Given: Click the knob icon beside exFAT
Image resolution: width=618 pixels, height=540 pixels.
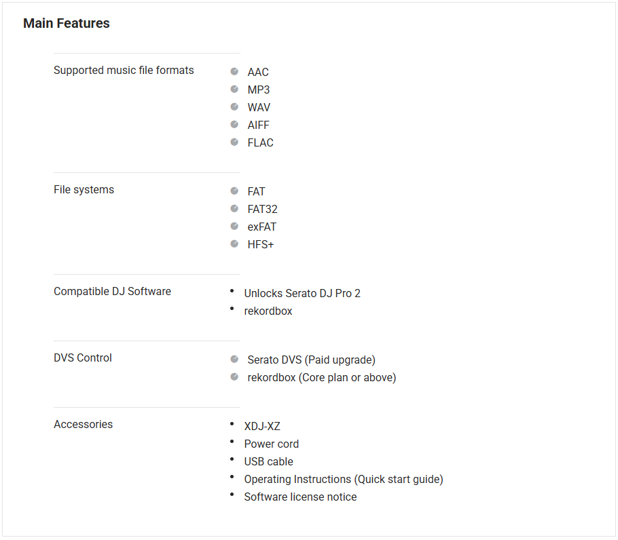Looking at the screenshot, I should coord(234,226).
